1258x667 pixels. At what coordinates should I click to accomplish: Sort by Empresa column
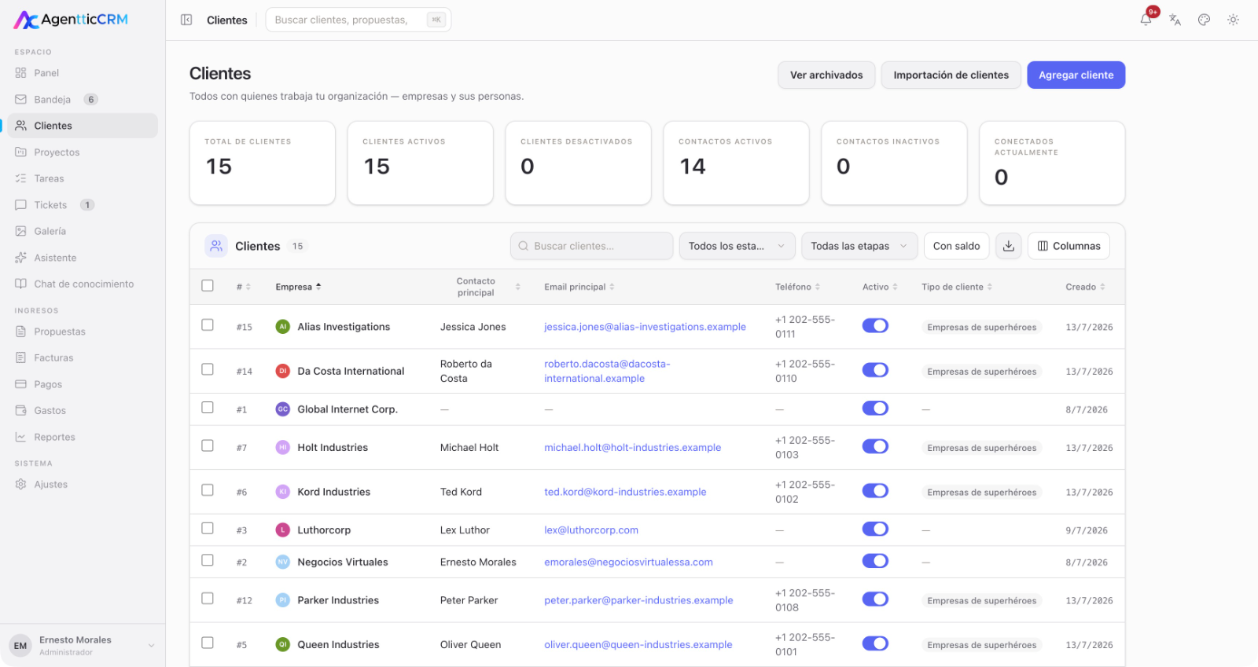pos(298,287)
